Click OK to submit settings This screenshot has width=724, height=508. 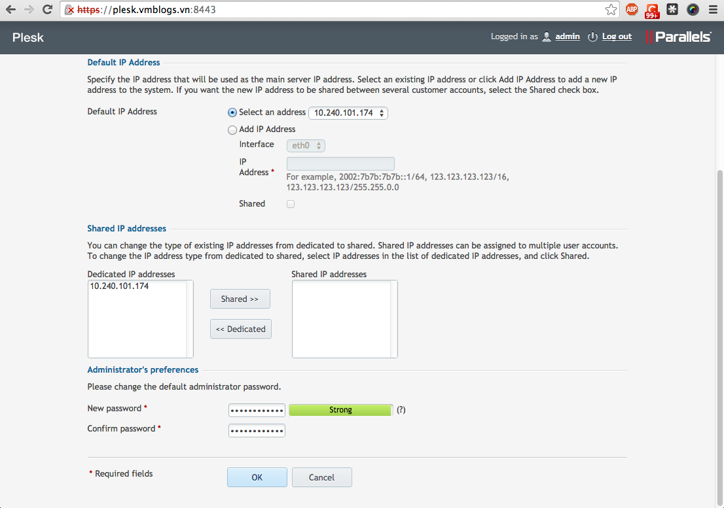[257, 477]
